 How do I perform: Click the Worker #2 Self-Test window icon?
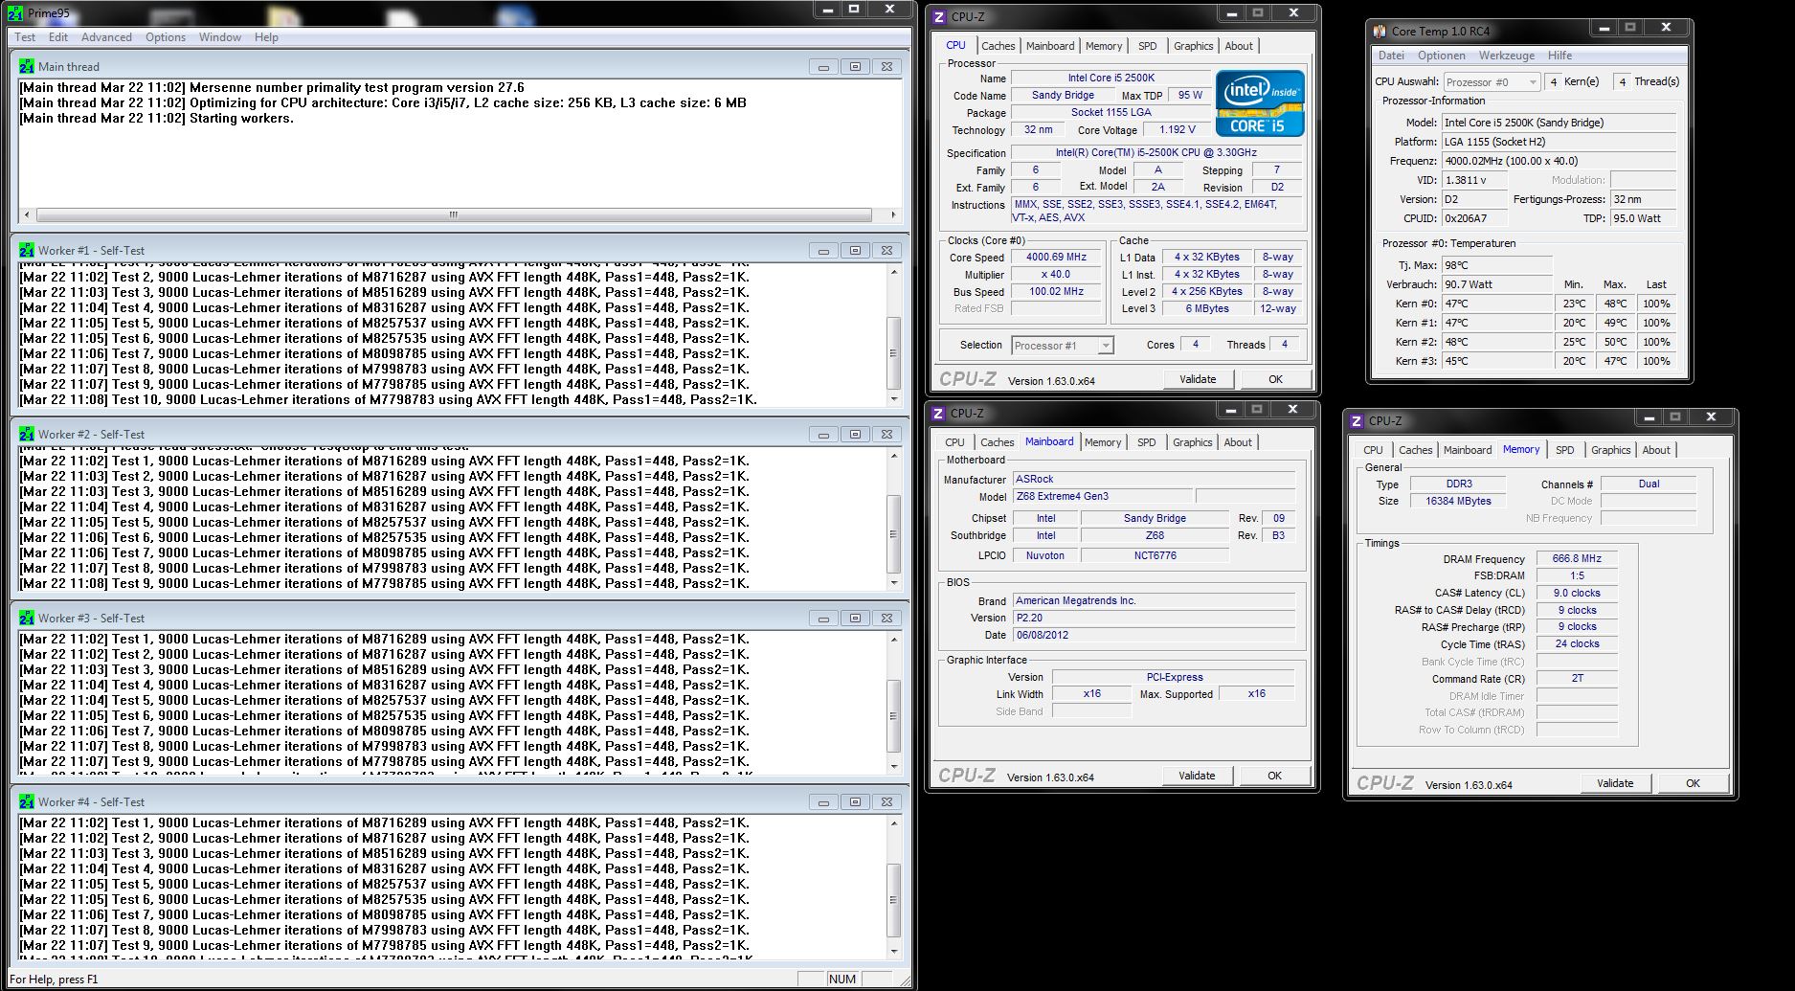27,434
